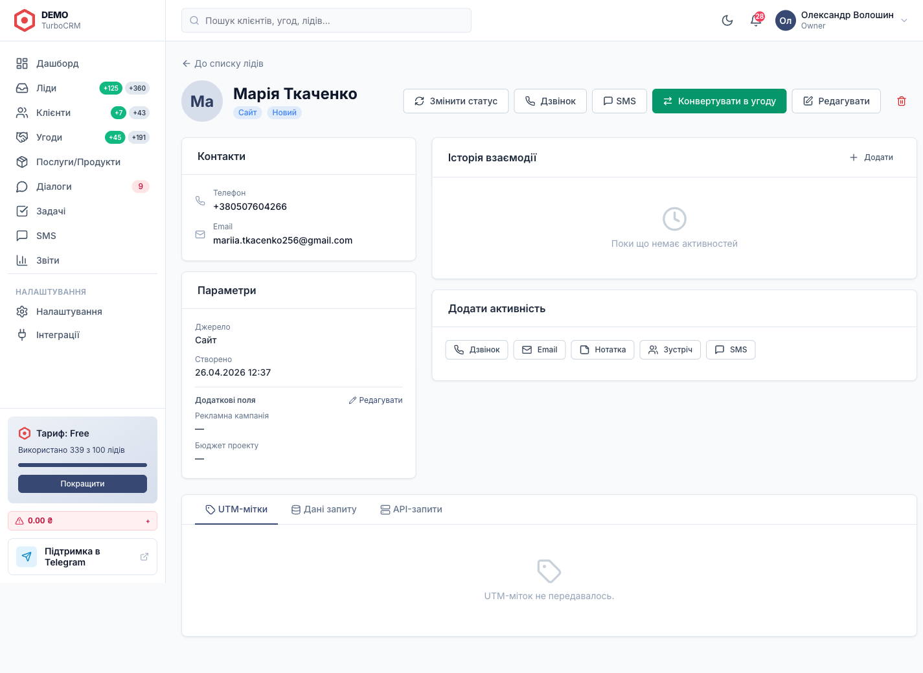Click the header SMS button
The height and width of the screenshot is (673, 923).
(619, 101)
